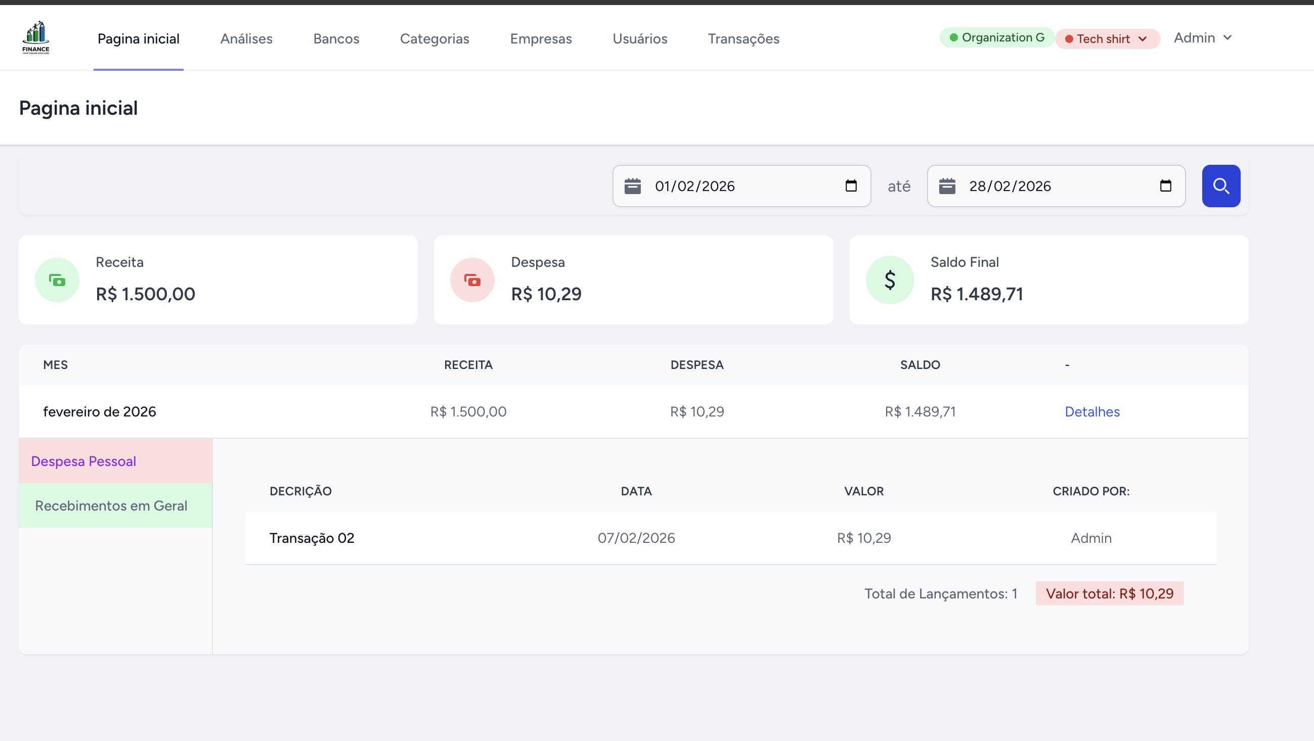Open the Bancos menu item
Viewport: 1314px width, 741px height.
pos(336,39)
